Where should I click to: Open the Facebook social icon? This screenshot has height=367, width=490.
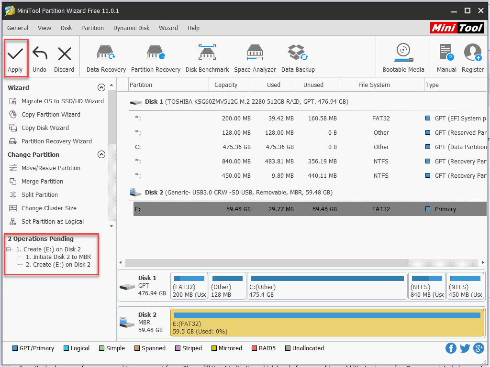(x=451, y=348)
